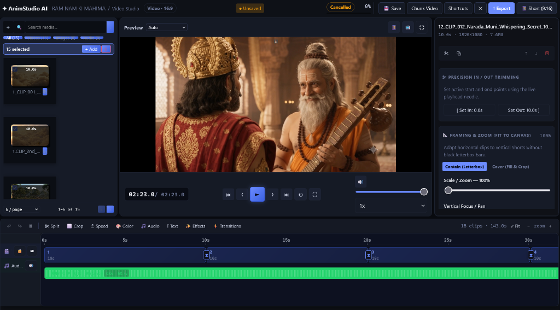Toggle video track visibility eye
The height and width of the screenshot is (310, 560).
32,251
